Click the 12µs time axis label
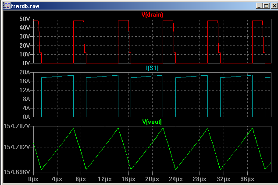 coord(105,179)
